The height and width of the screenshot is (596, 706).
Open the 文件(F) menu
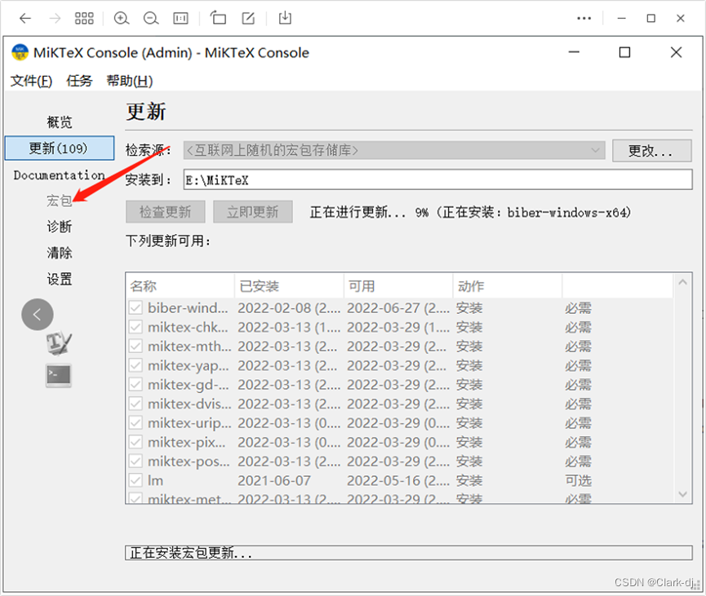point(31,81)
